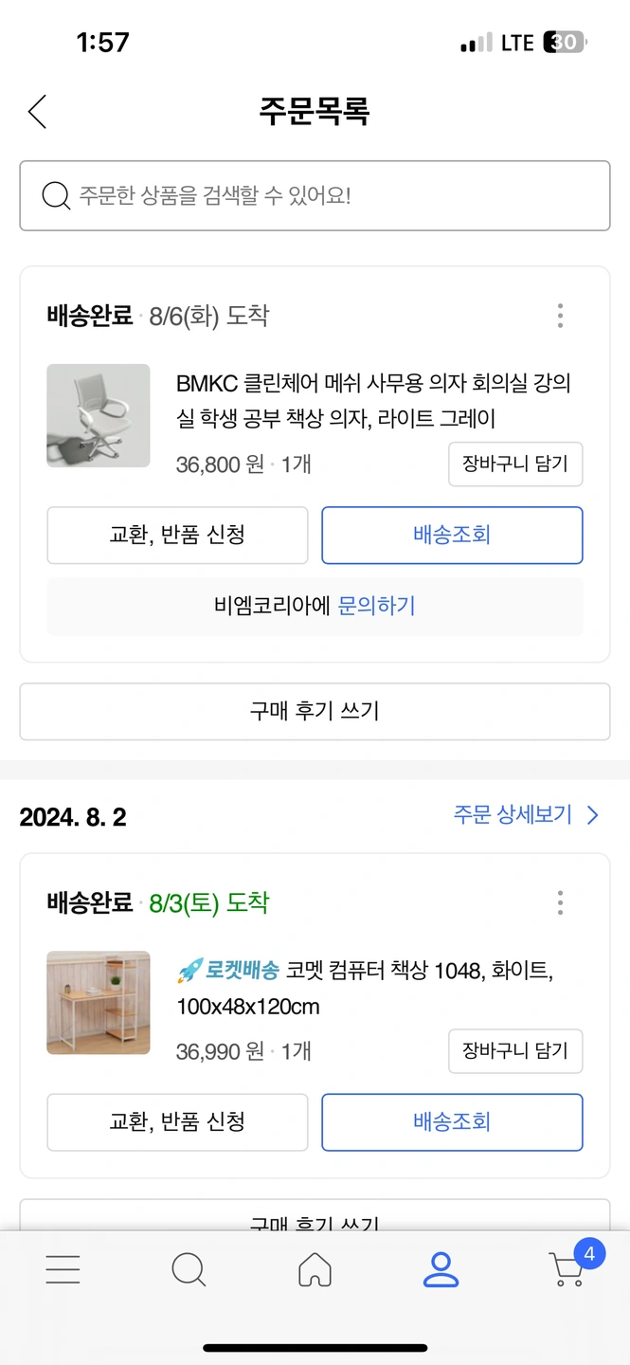630x1365 pixels.
Task: Open more options for BMKC chair order
Action: (x=560, y=316)
